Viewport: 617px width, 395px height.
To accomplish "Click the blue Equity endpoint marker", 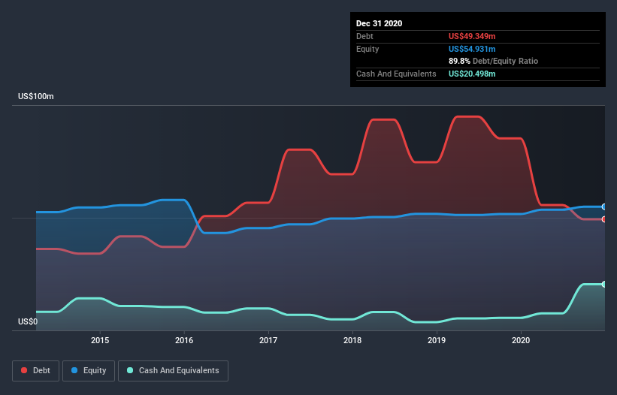I will click(x=604, y=207).
